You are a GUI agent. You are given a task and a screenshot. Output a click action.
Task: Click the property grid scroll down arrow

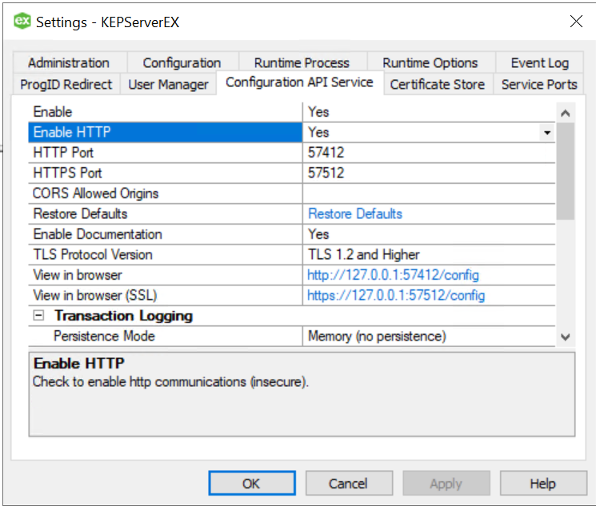coord(566,337)
